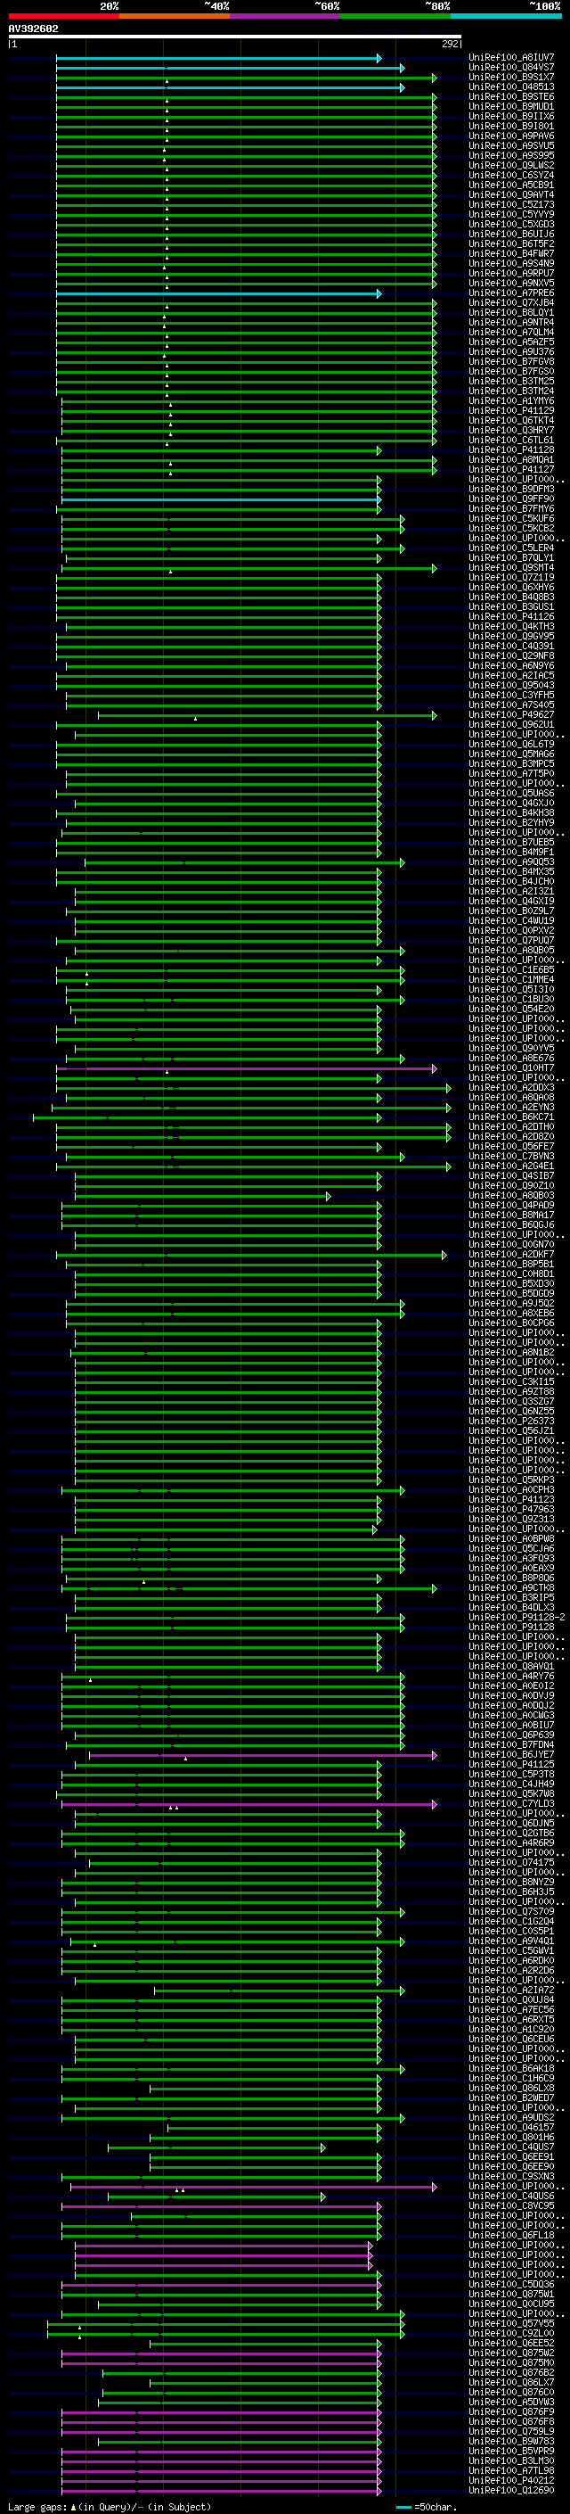Click label UniRef100_P41127
Viewport: 570px width, 2514px height.
511,469
